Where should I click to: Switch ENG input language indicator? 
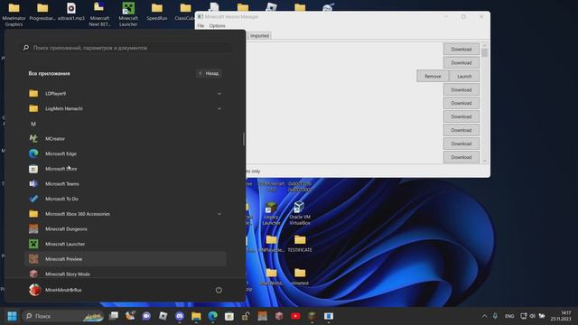pos(509,316)
